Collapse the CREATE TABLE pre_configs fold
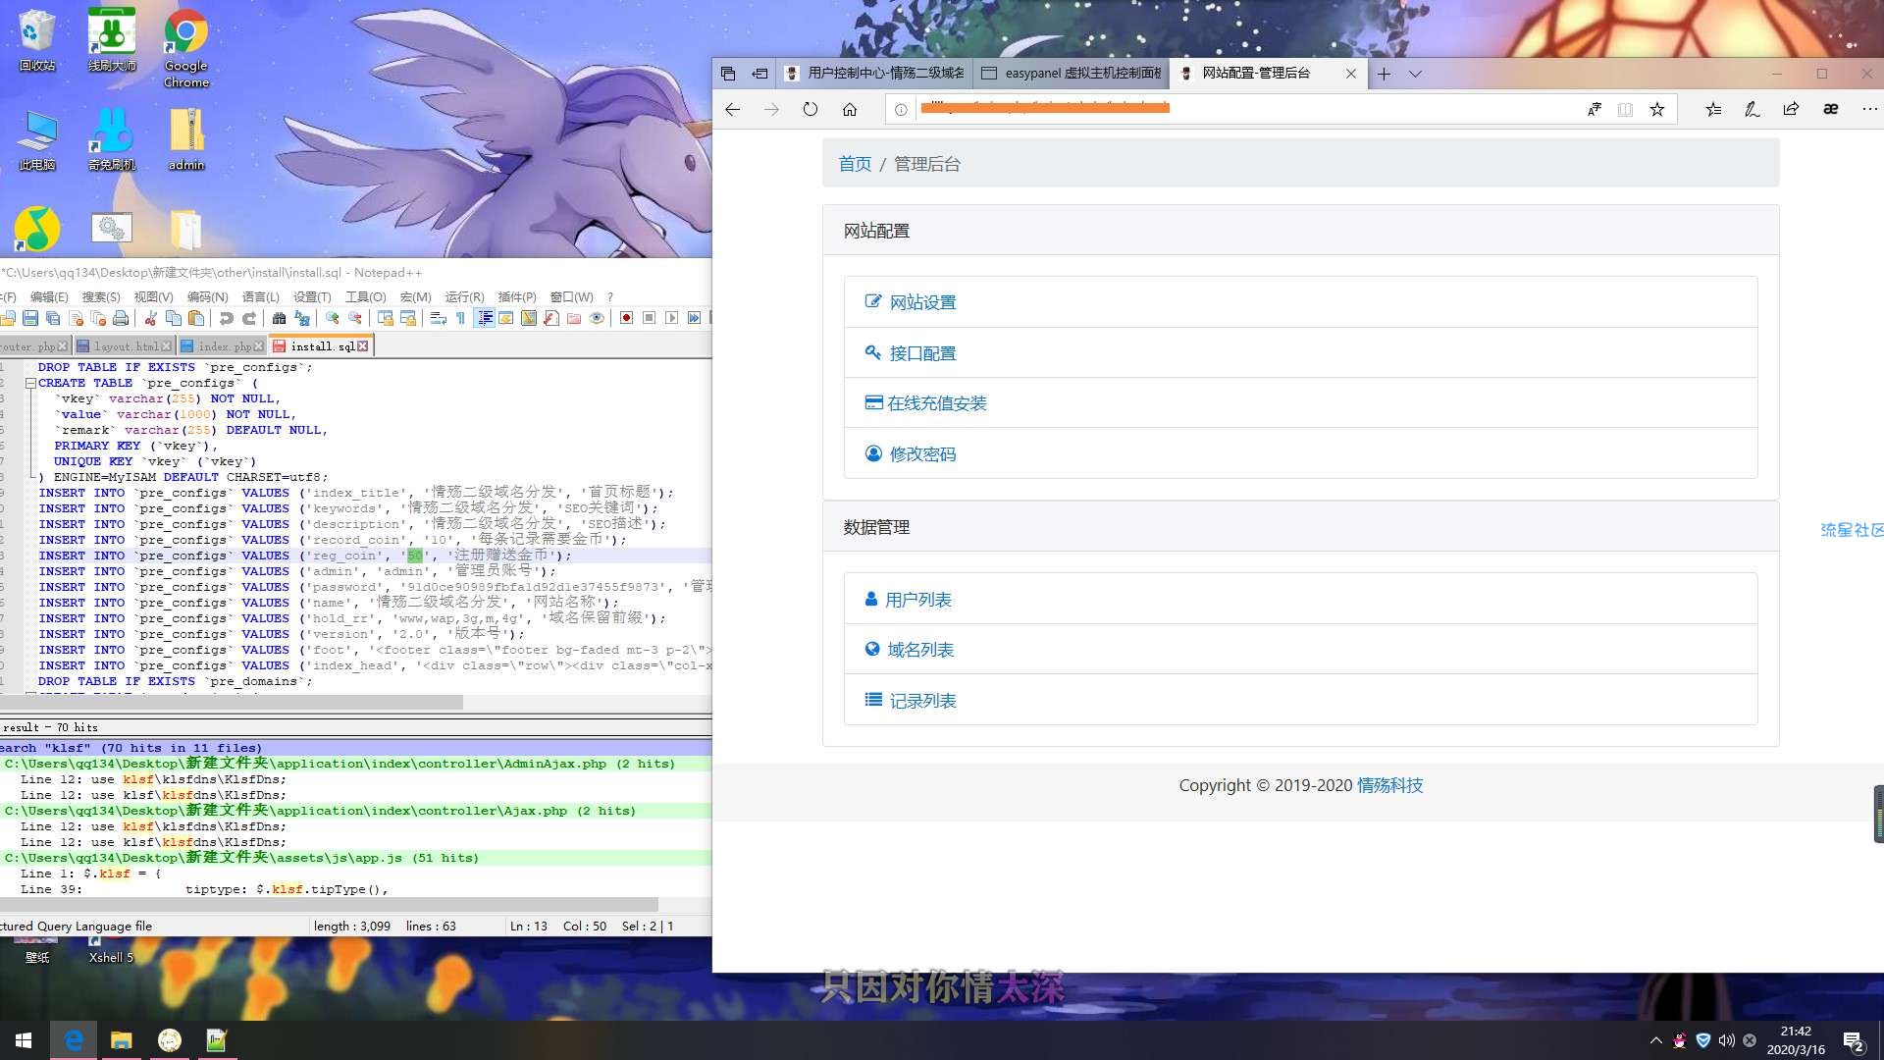The height and width of the screenshot is (1060, 1884). point(30,383)
